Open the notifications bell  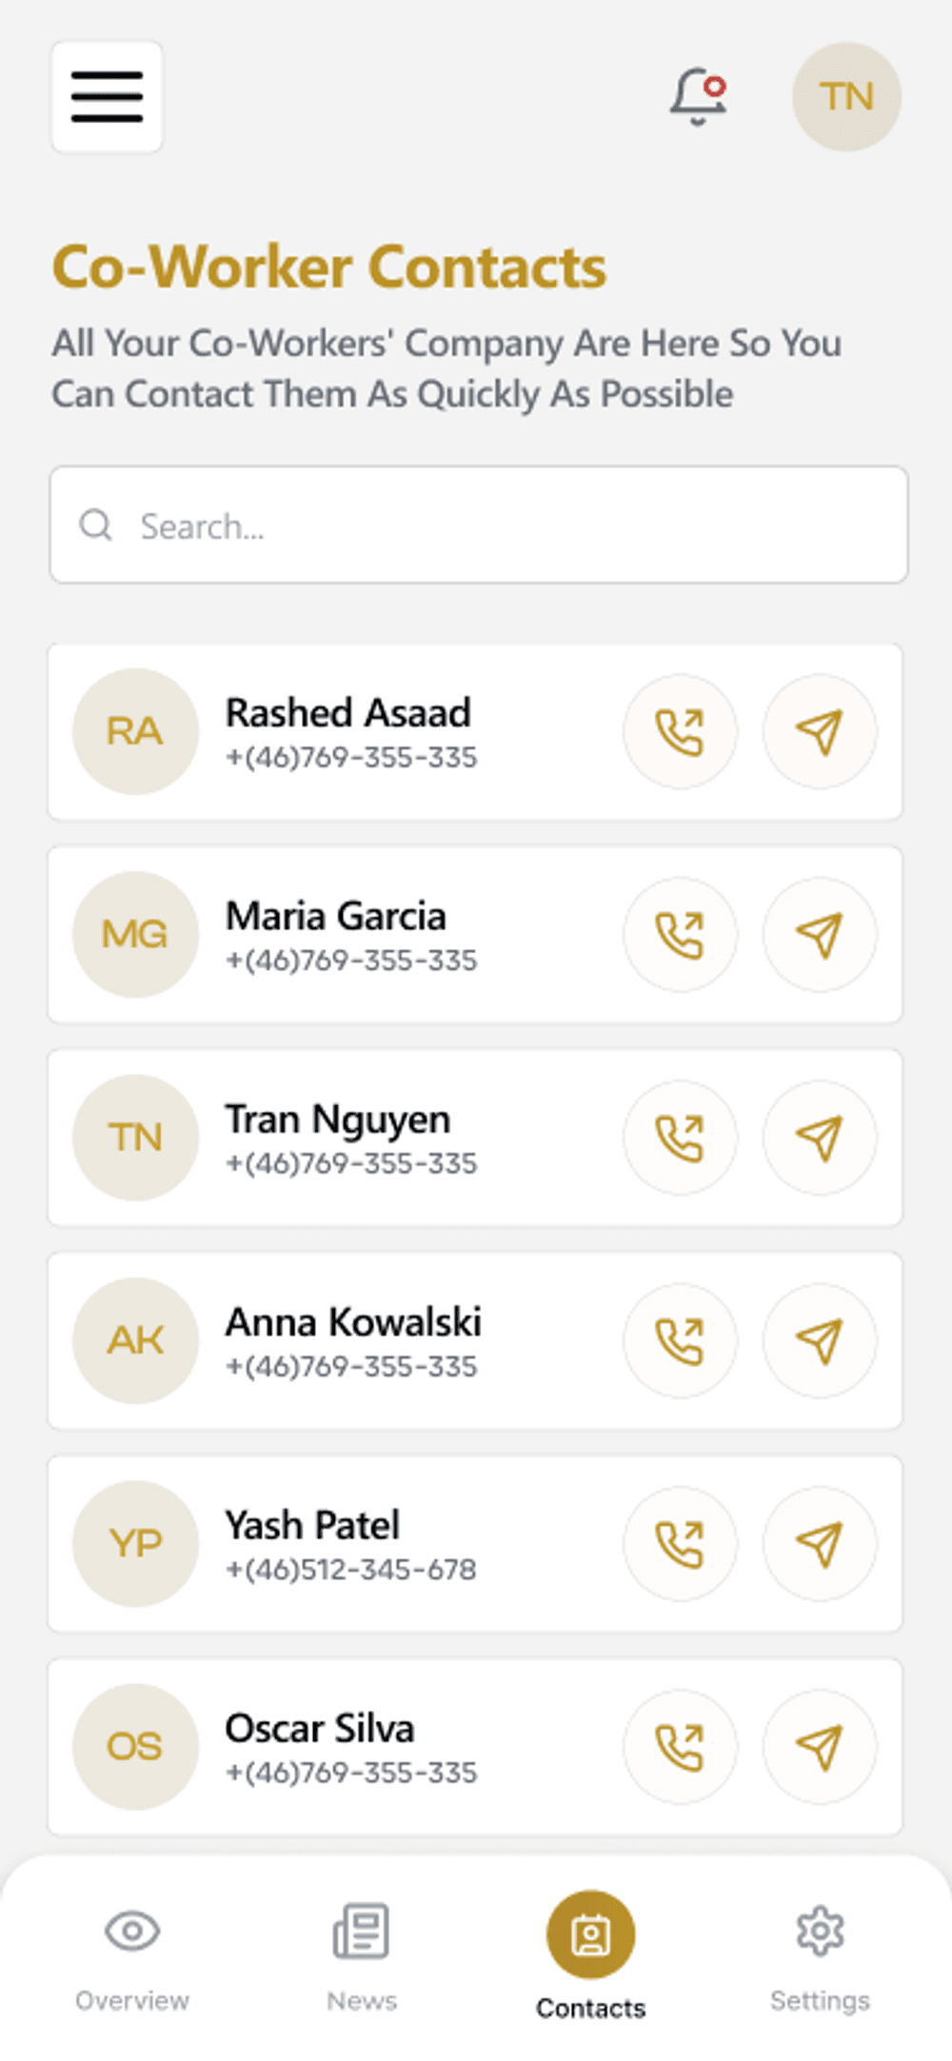click(x=698, y=96)
